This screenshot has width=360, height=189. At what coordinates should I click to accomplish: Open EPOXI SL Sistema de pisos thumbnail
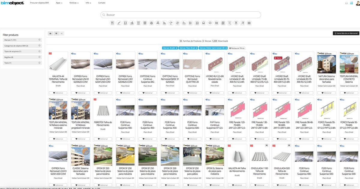(x=214, y=156)
